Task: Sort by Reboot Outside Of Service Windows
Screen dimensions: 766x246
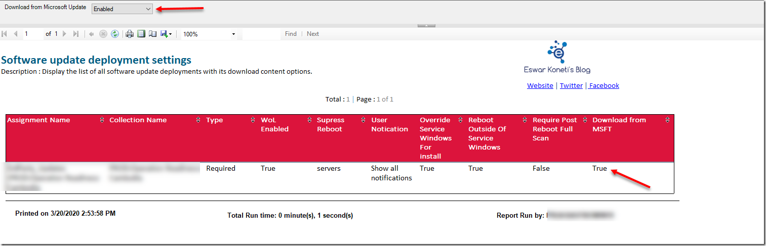Action: tap(525, 120)
